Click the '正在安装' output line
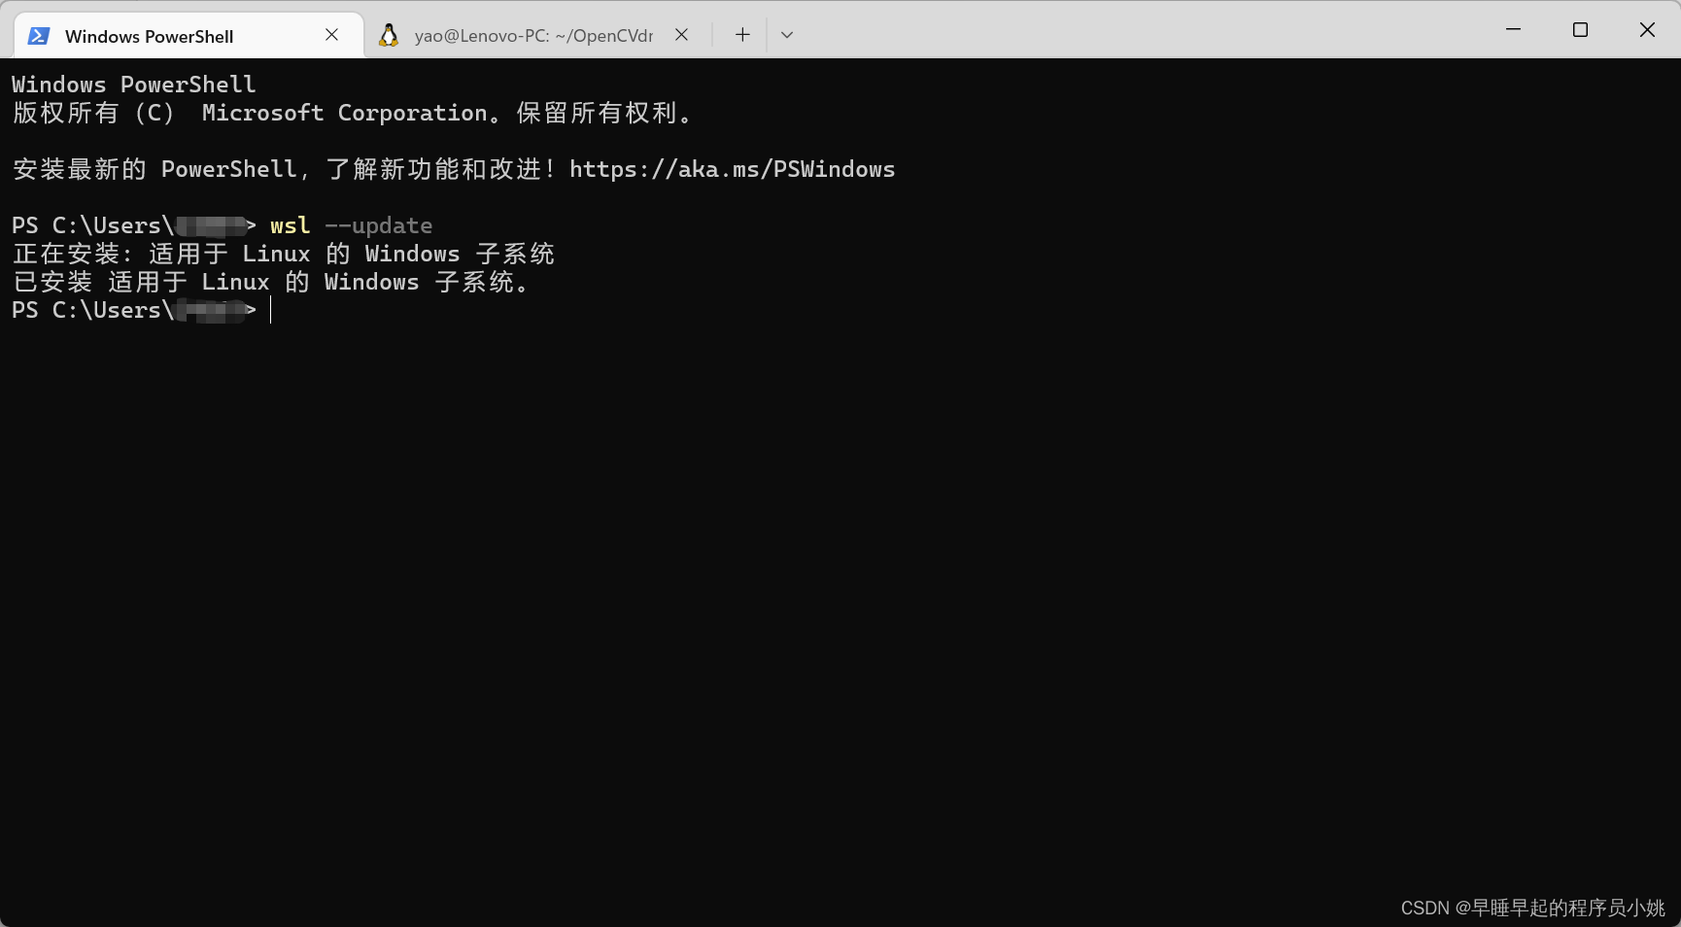1681x927 pixels. (x=284, y=254)
